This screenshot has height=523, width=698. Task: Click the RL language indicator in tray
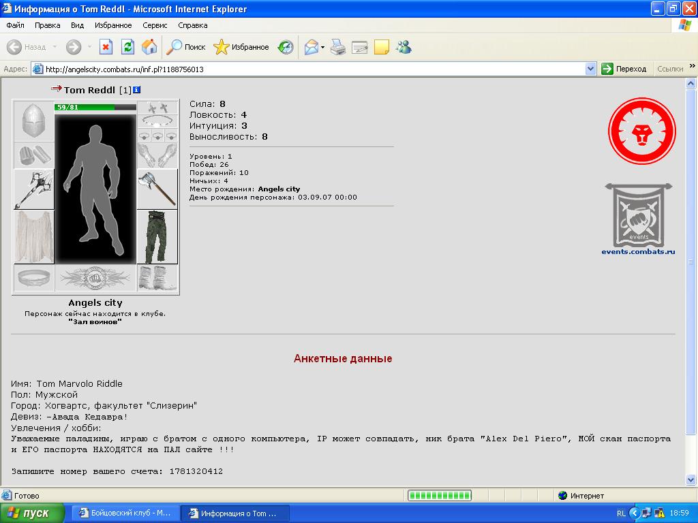[x=621, y=513]
